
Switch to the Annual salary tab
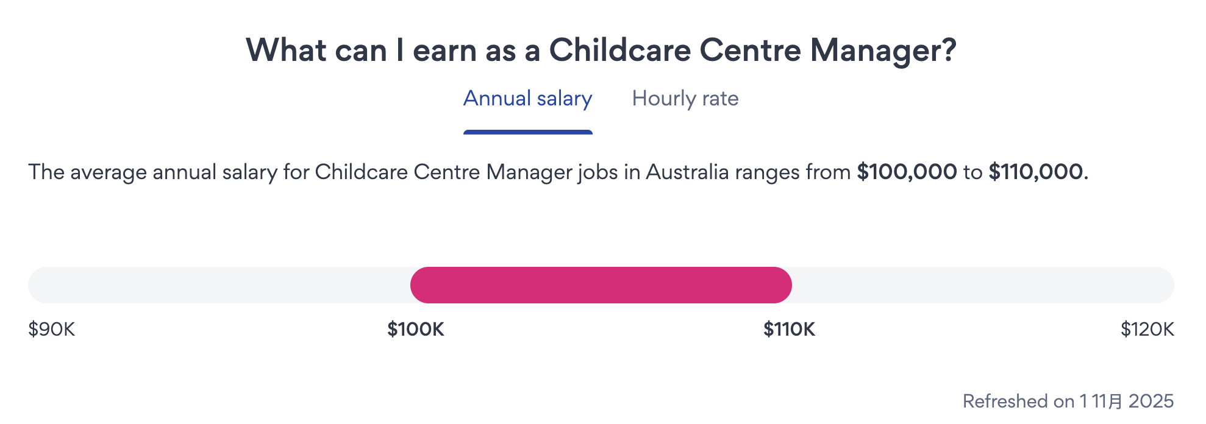(x=527, y=99)
